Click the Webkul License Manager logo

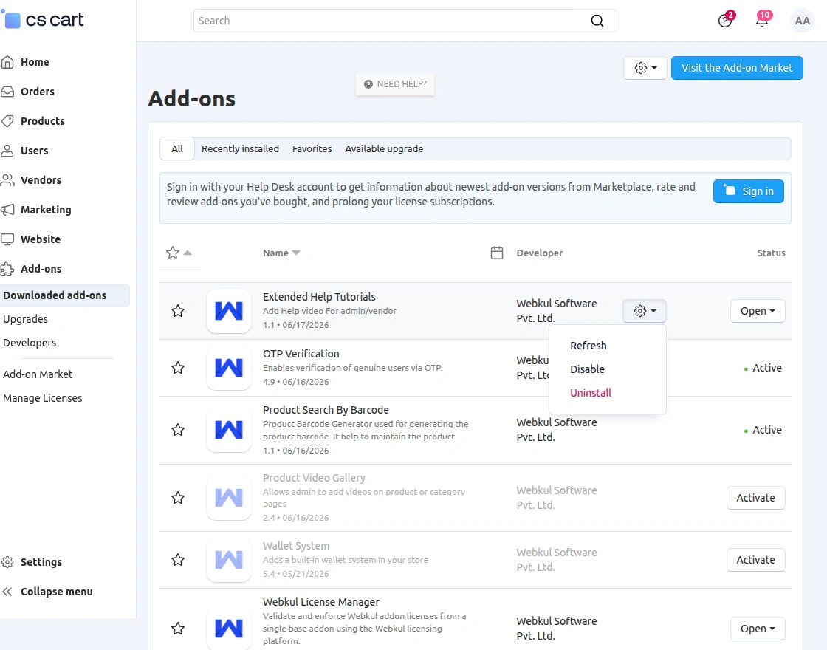coord(229,628)
